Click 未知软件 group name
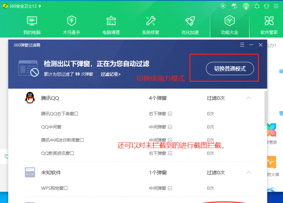Screen dimensions: 283x203 click(x=51, y=173)
